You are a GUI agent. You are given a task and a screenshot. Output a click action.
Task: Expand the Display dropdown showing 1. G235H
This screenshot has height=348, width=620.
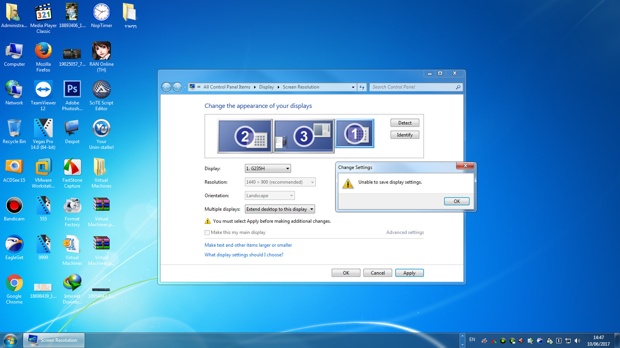268,169
